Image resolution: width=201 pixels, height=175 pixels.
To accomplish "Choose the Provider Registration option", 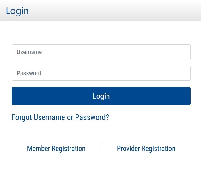I will [146, 148].
